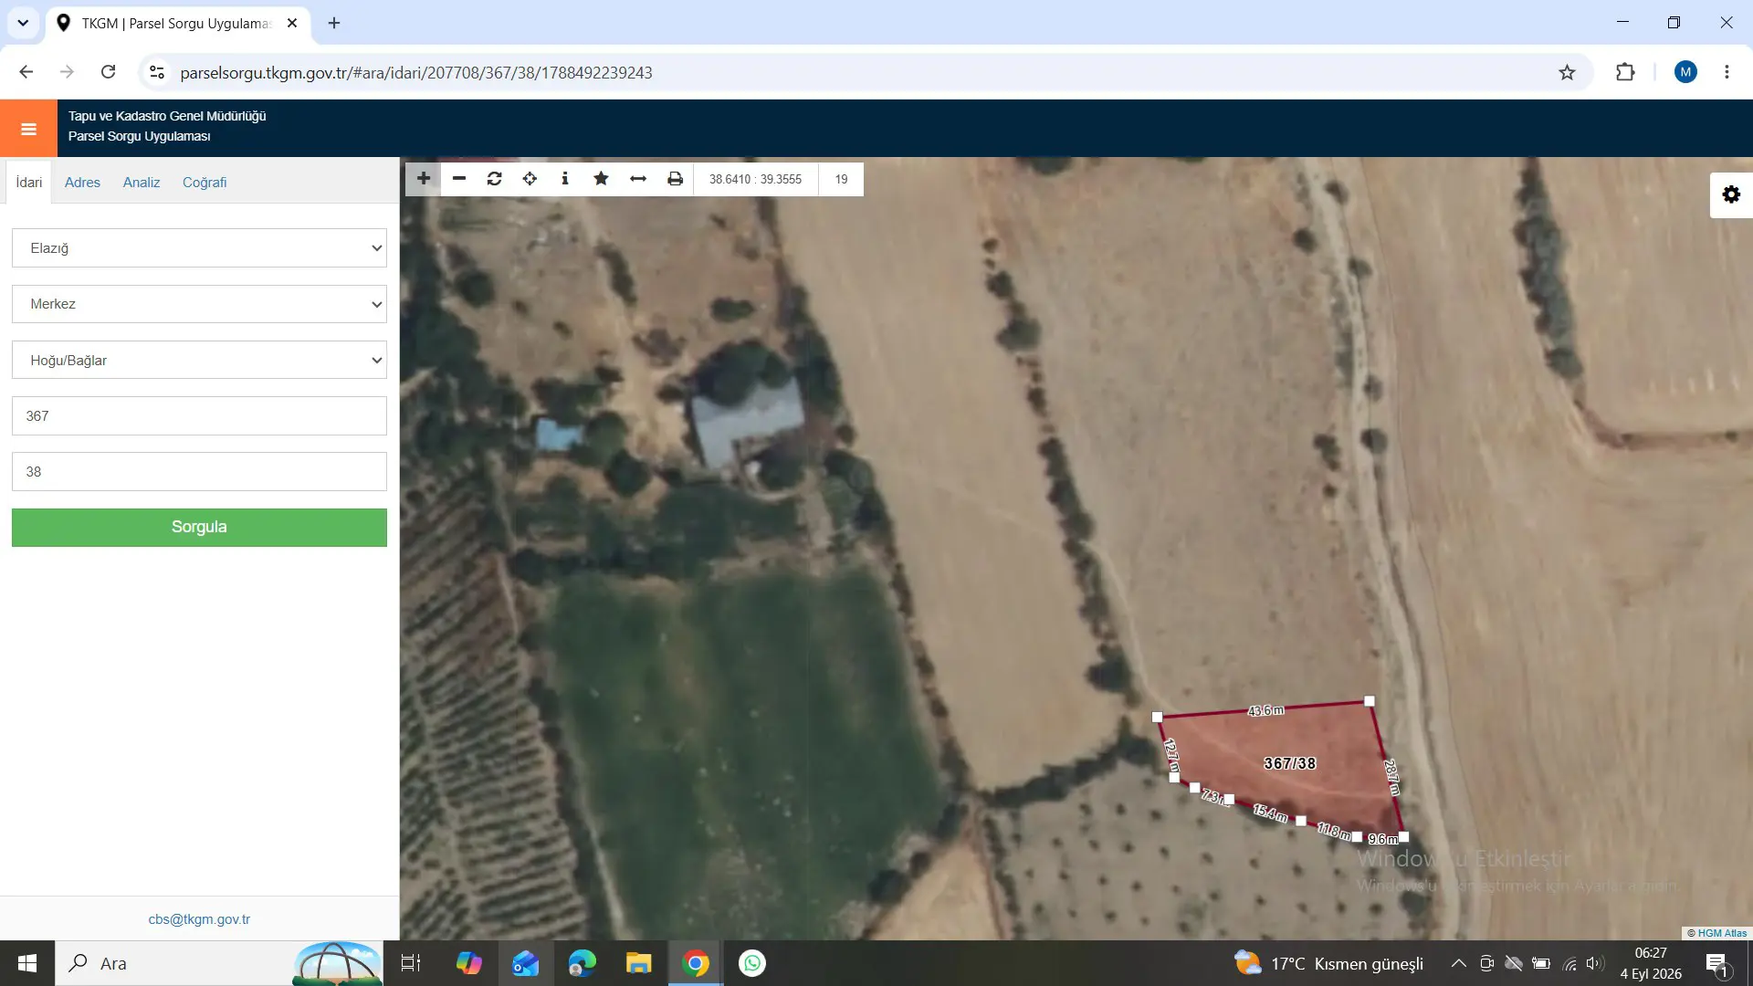
Task: Click the parsel field containing 38
Action: [199, 471]
